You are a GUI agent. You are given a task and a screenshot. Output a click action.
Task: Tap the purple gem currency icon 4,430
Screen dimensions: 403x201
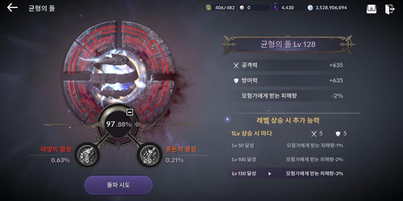click(276, 8)
